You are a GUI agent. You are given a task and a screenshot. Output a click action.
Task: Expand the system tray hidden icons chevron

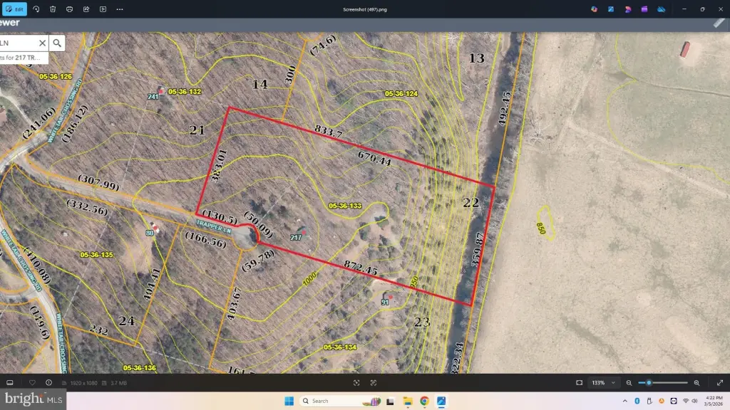(x=625, y=401)
